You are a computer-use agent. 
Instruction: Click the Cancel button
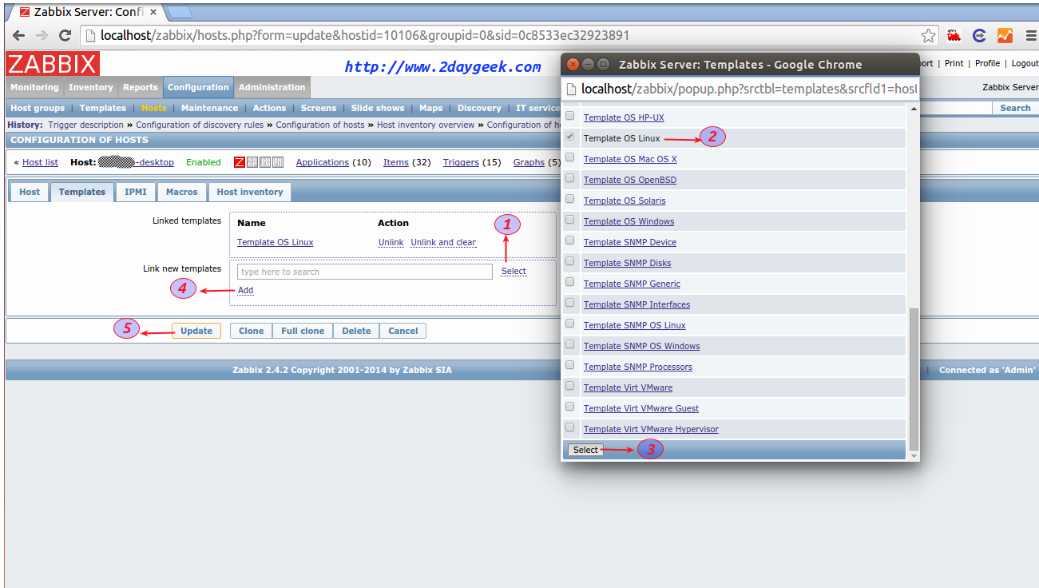pos(403,331)
